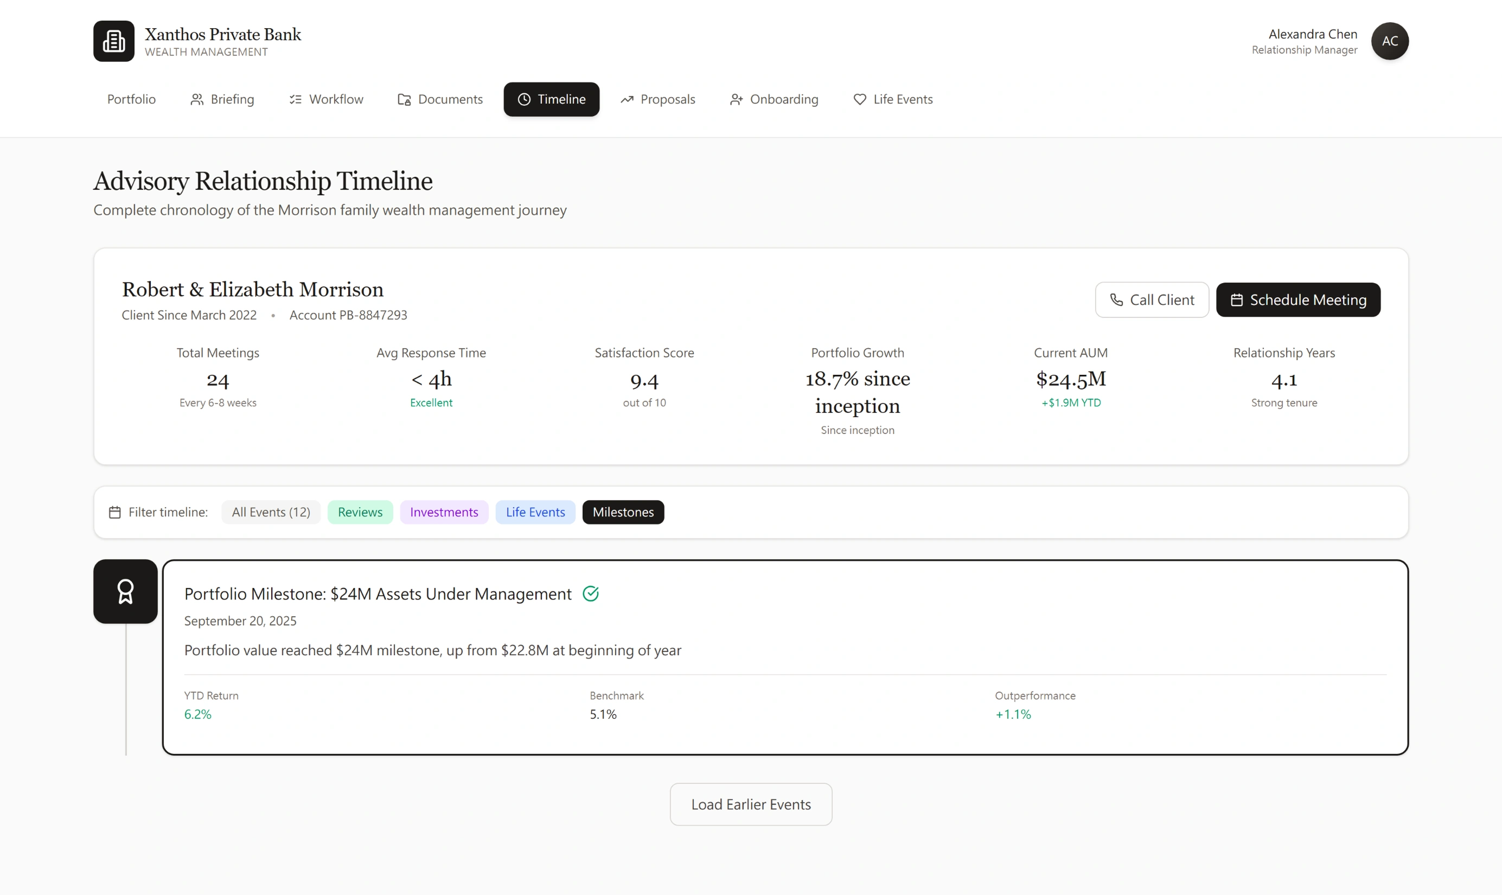This screenshot has width=1502, height=895.
Task: Select the Proposals trending-arrow icon
Action: [627, 99]
